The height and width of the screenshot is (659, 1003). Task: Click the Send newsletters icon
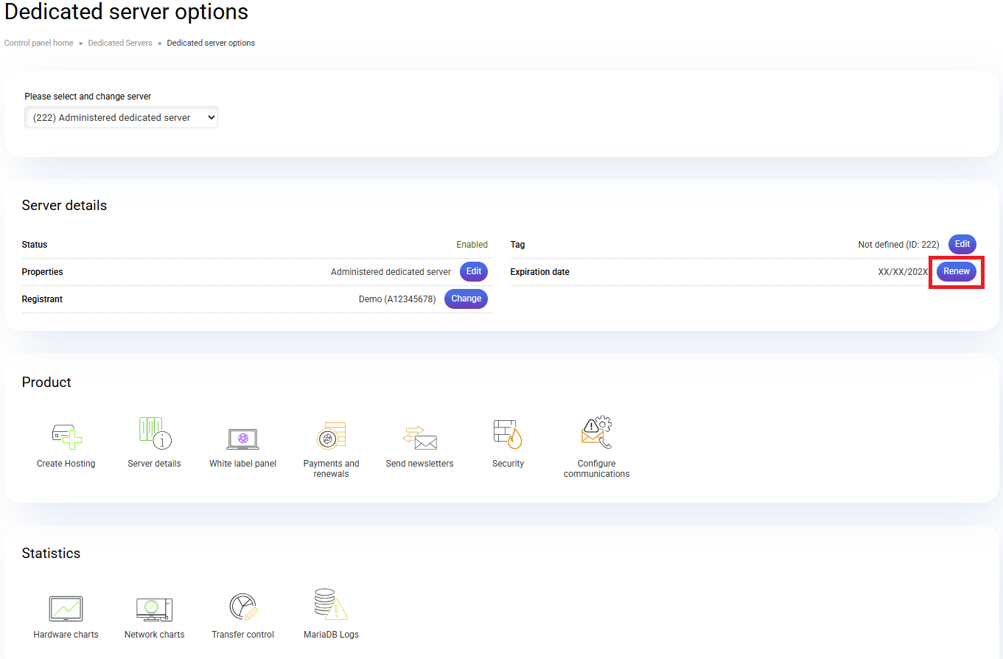point(419,437)
